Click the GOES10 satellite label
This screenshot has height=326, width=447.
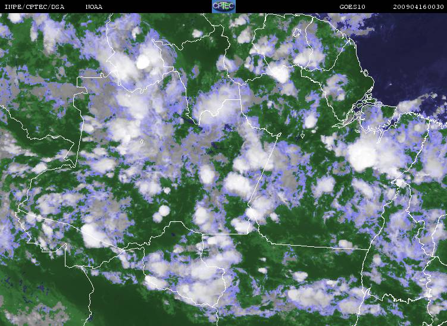(352, 7)
